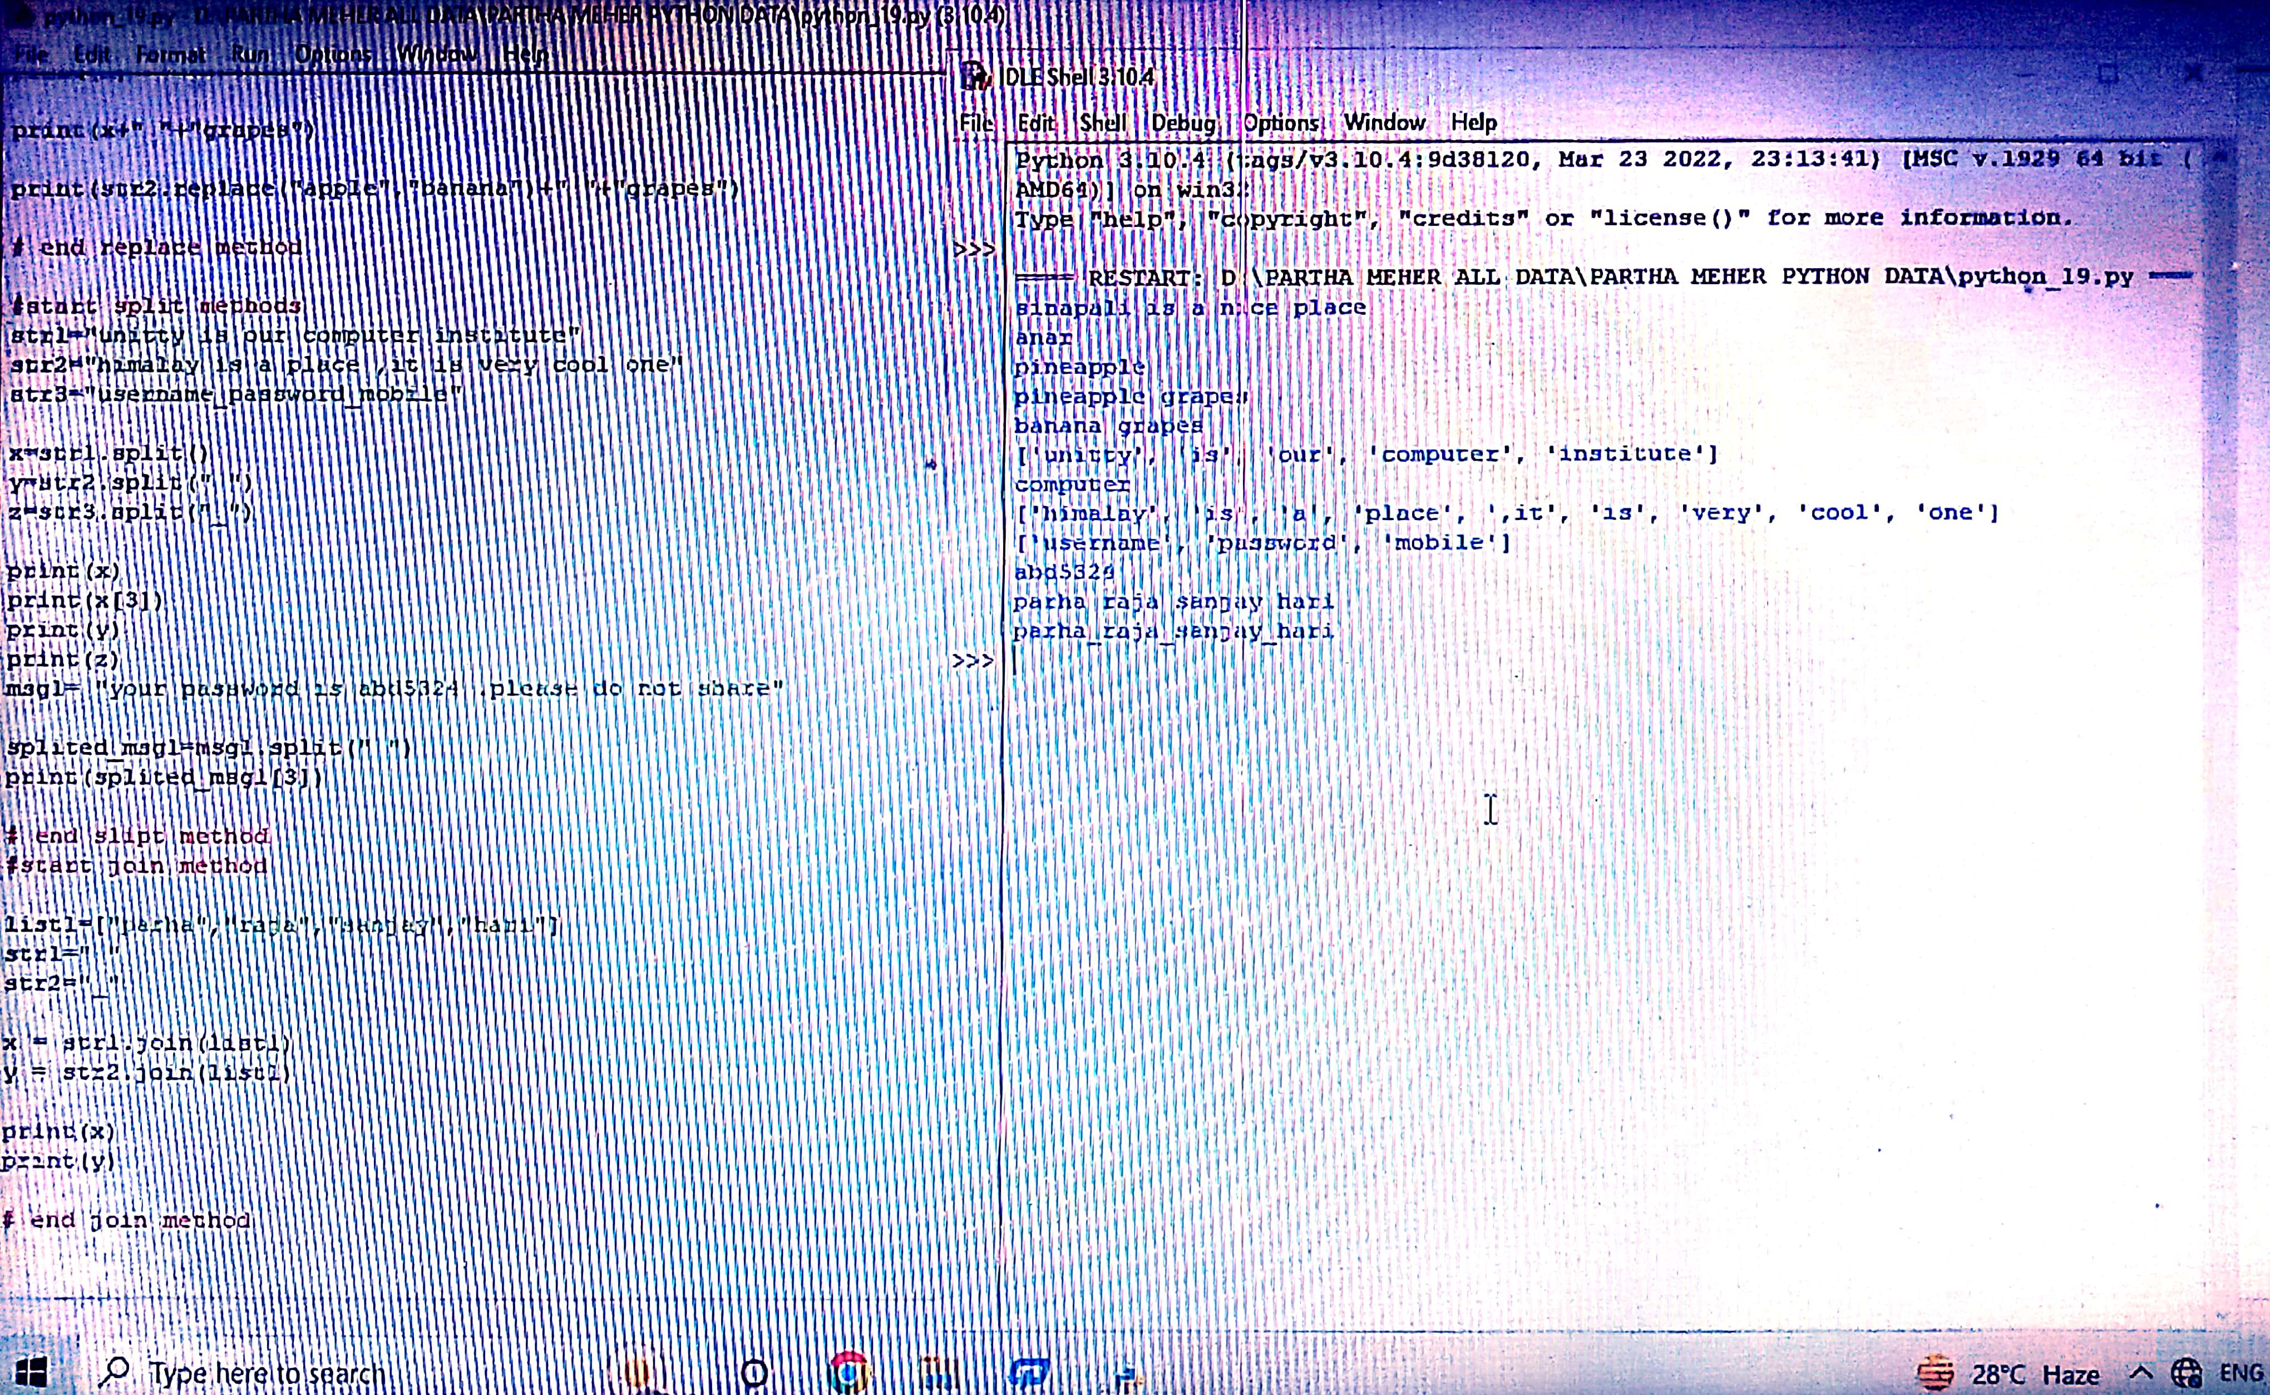The image size is (2270, 1395).
Task: Click the network globe tray icon
Action: coord(2185,1374)
